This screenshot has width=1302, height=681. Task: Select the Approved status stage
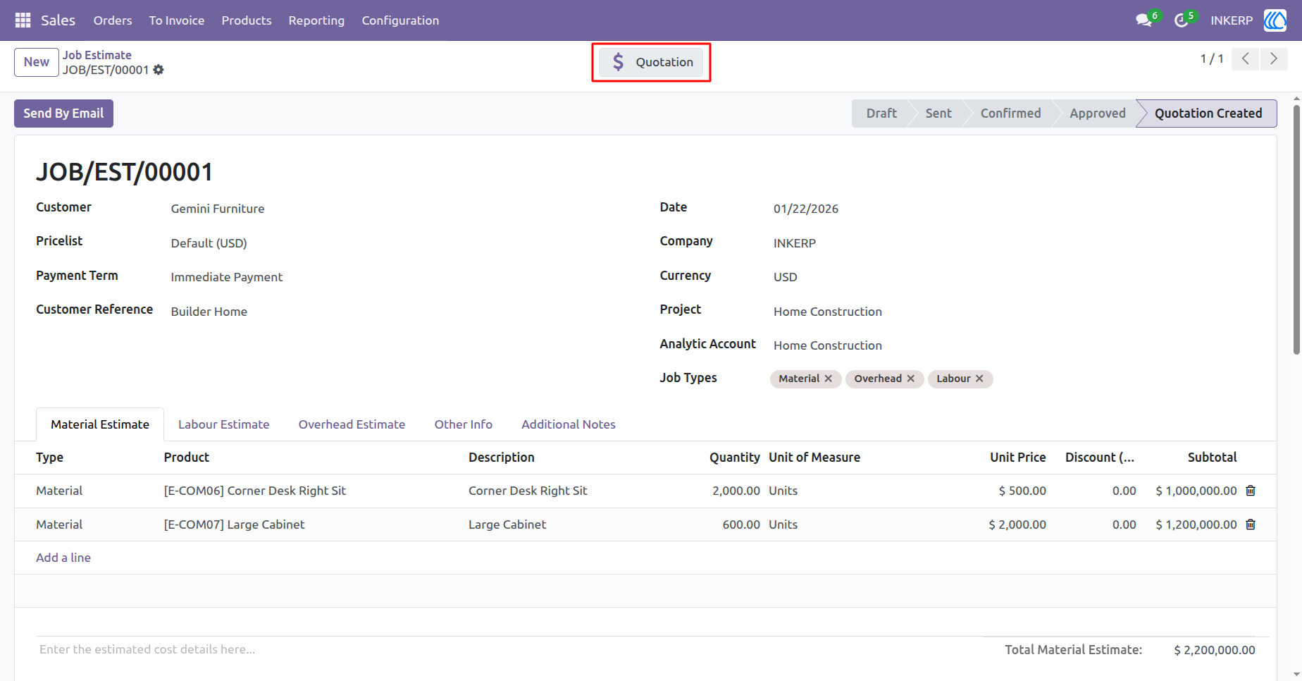pos(1097,114)
